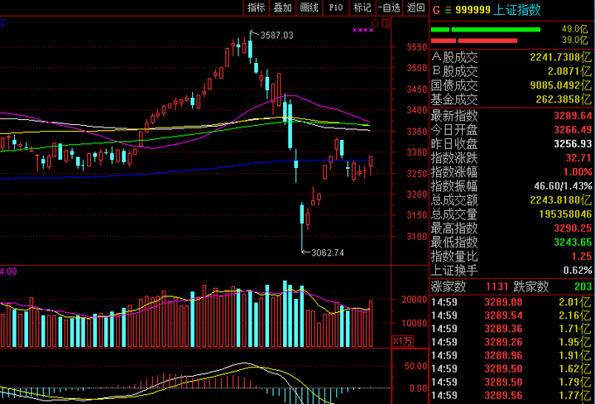Click the purple ×××× marks on chart
Image resolution: width=595 pixels, height=404 pixels.
coord(362,30)
